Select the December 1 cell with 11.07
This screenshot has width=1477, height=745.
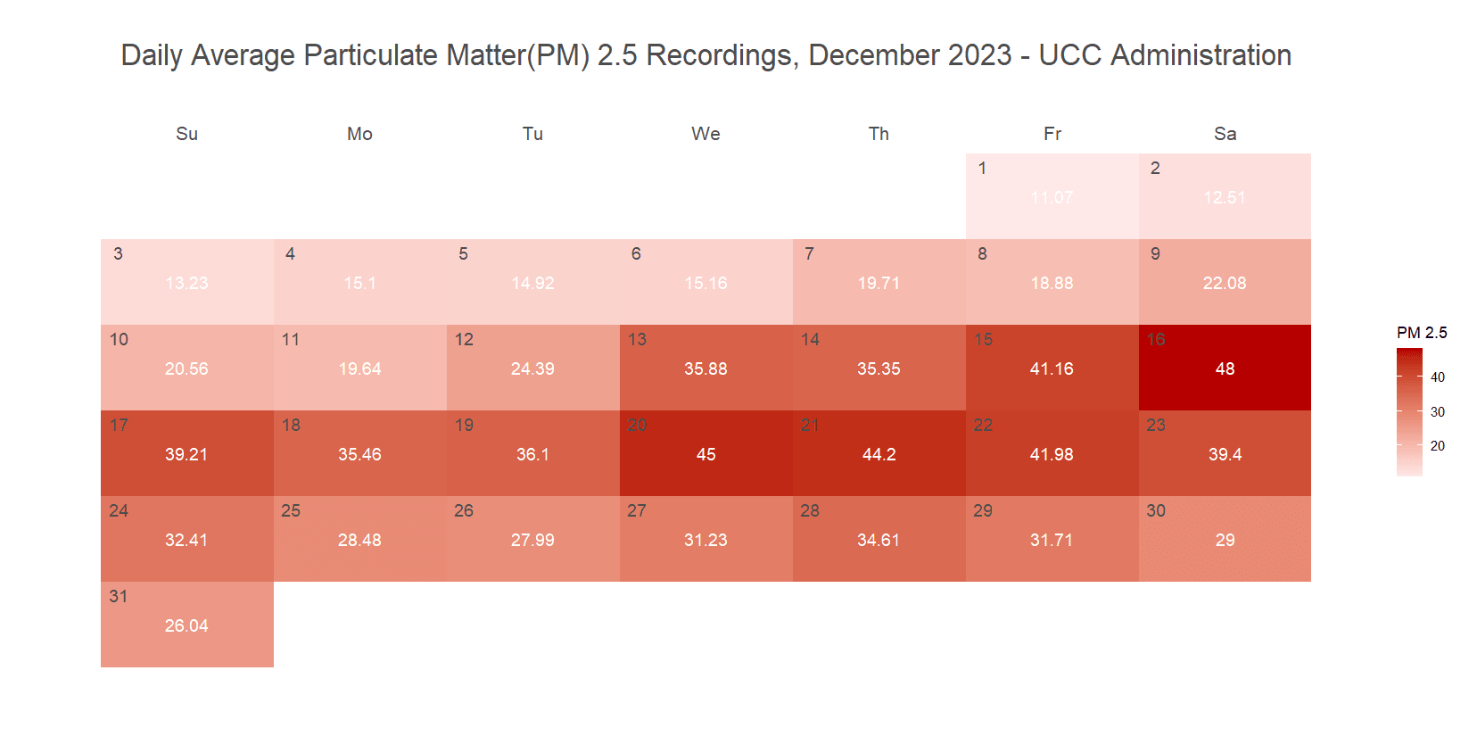[1052, 196]
